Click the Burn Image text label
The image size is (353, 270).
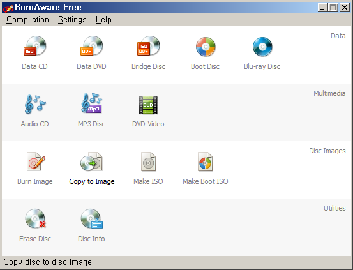tap(35, 181)
